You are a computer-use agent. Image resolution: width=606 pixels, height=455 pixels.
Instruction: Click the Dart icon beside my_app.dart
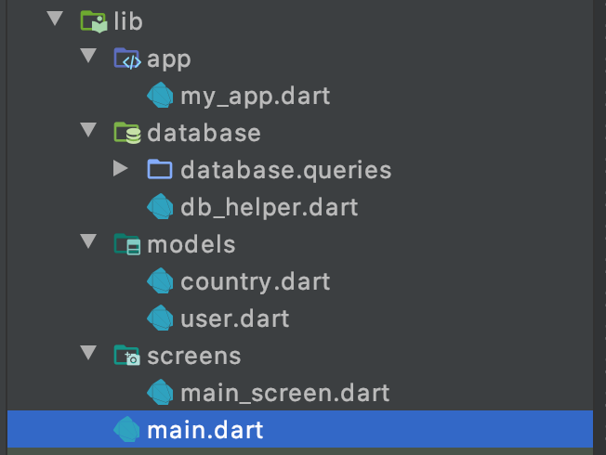point(160,96)
